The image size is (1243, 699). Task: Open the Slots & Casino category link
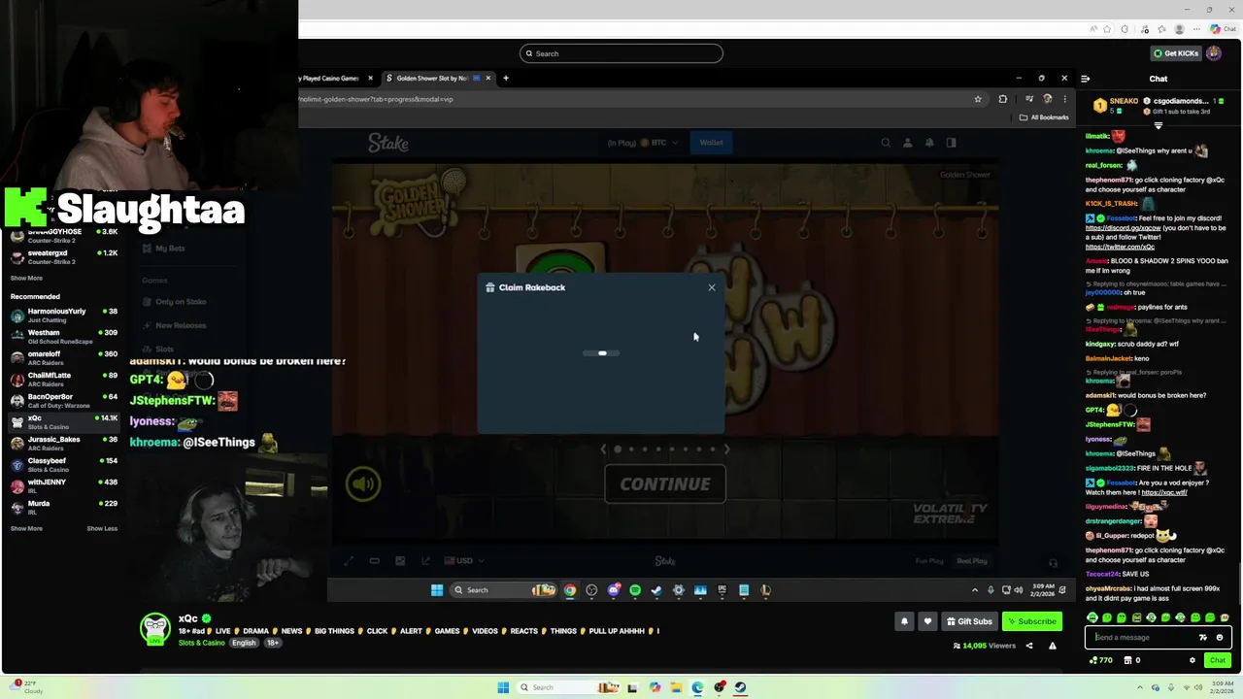pyautogui.click(x=201, y=643)
